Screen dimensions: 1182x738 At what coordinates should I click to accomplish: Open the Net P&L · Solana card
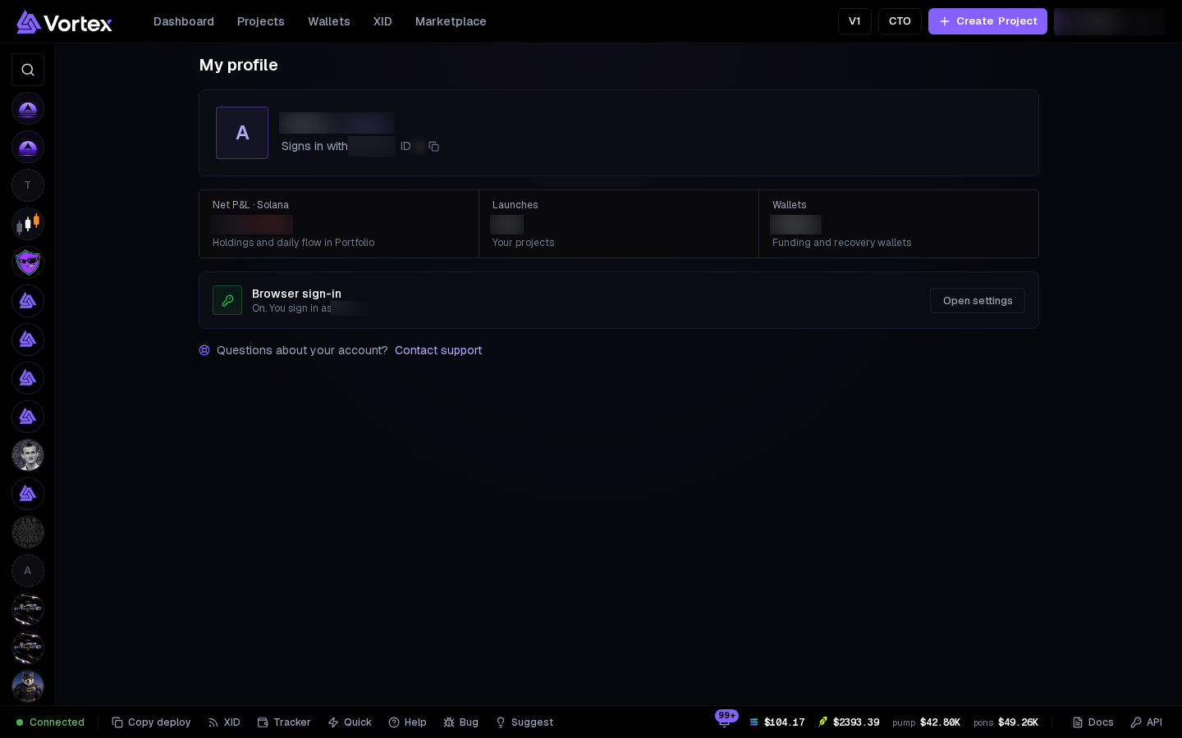(339, 224)
